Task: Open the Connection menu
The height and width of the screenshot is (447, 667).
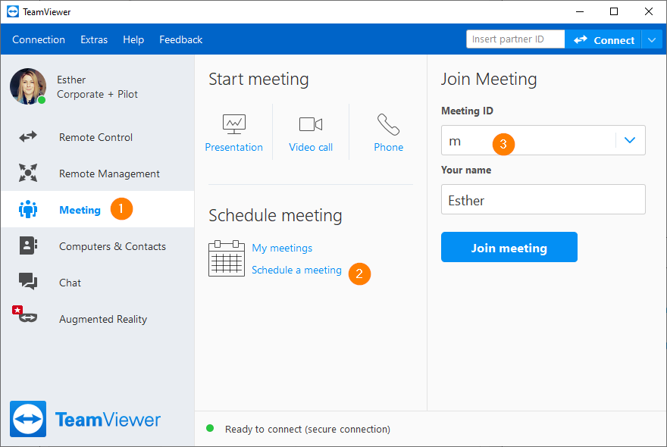Action: pyautogui.click(x=39, y=39)
